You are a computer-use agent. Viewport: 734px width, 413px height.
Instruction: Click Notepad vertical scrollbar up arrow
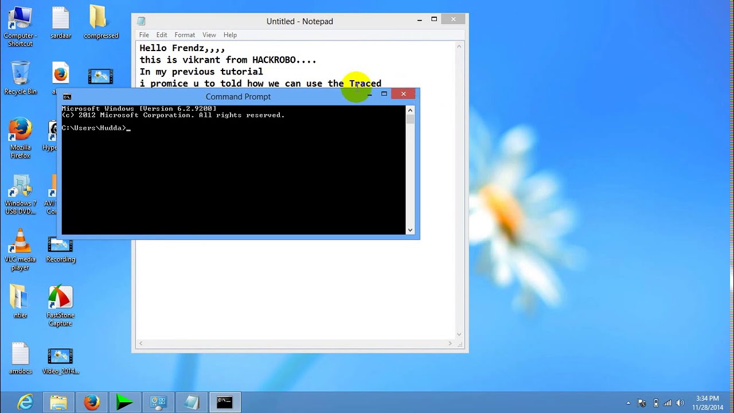click(x=459, y=46)
